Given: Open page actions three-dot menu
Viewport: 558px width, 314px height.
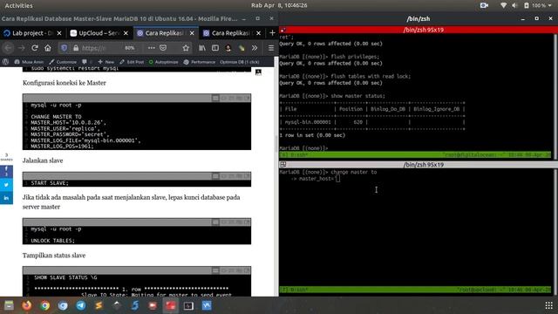Looking at the screenshot, I should [151, 48].
